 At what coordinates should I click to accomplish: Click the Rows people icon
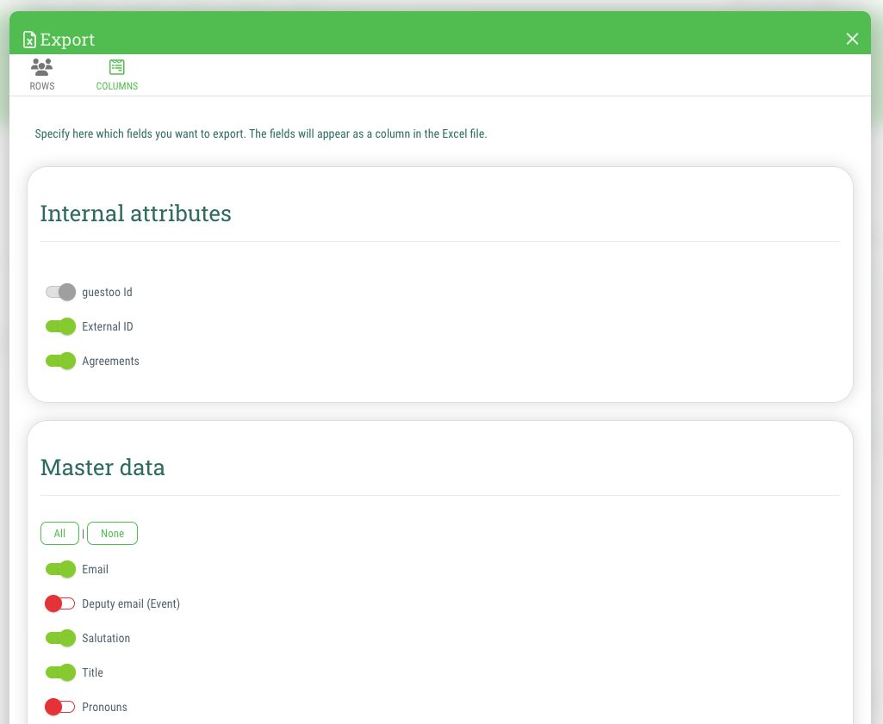click(x=41, y=67)
